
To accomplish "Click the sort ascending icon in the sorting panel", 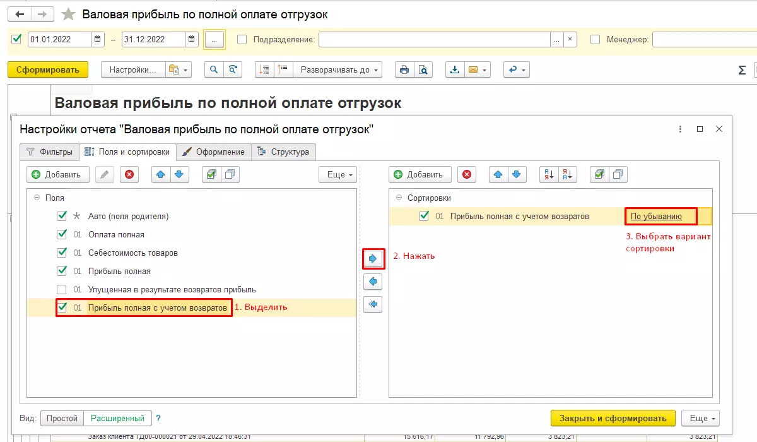I will [x=549, y=174].
